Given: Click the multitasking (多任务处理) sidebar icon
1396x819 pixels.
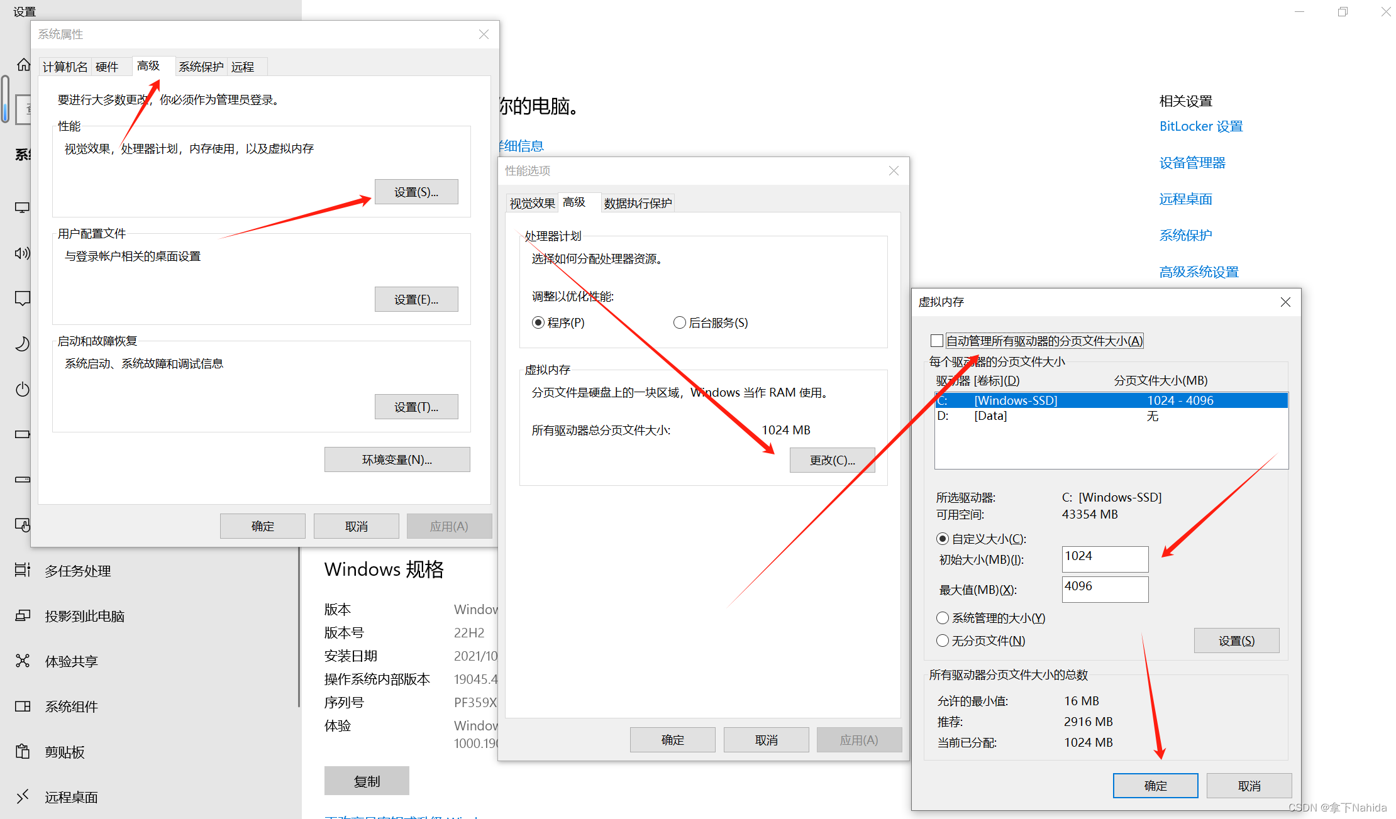Looking at the screenshot, I should point(23,570).
